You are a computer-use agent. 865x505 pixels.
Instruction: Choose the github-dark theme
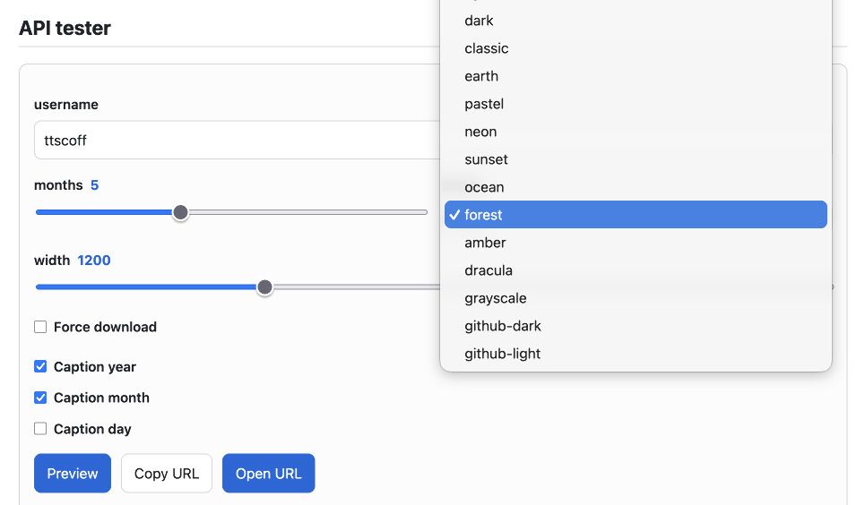point(636,326)
